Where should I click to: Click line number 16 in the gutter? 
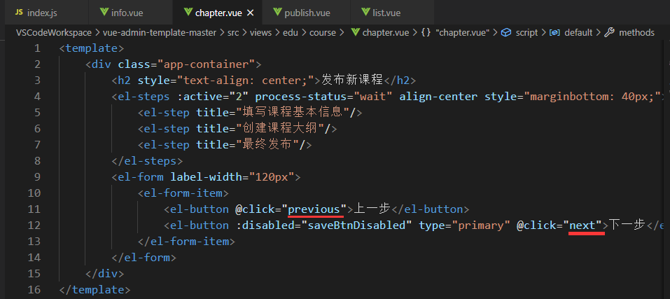[34, 290]
